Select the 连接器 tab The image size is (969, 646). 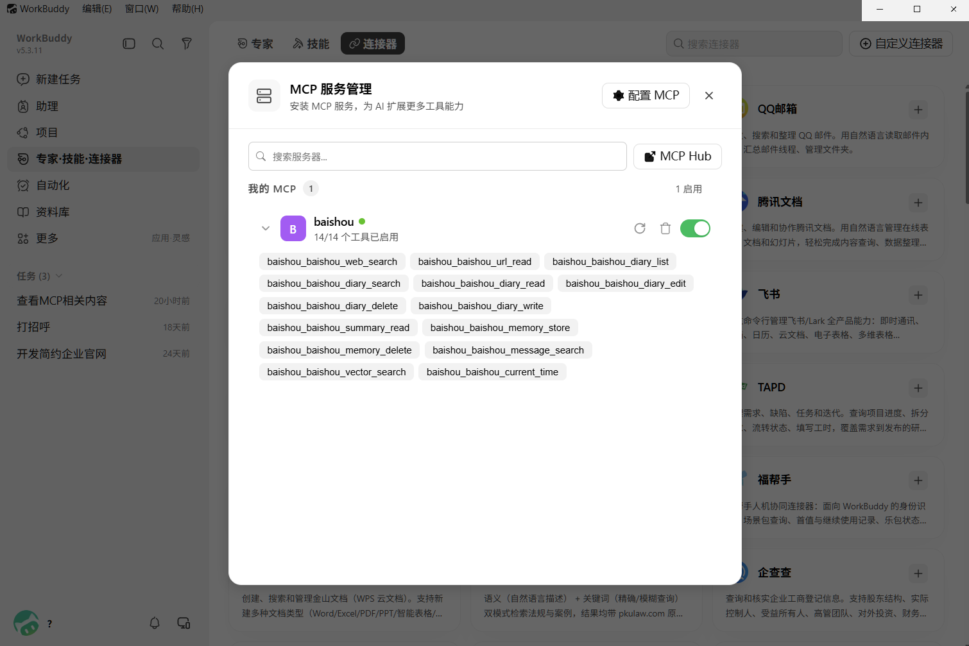coord(373,44)
